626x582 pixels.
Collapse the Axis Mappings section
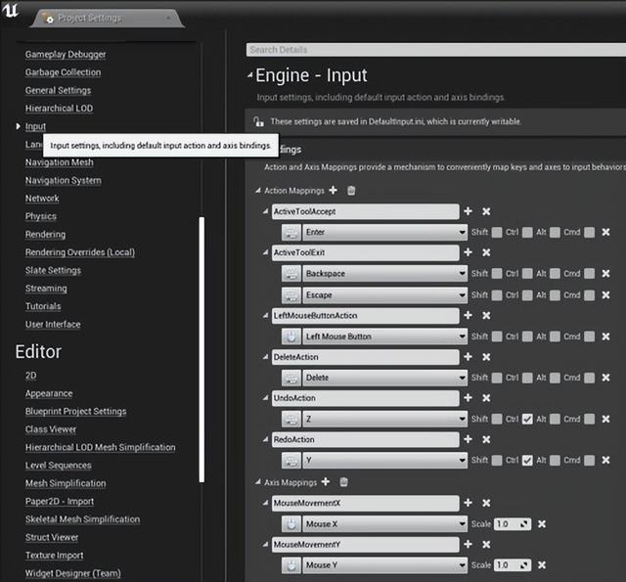coord(258,482)
